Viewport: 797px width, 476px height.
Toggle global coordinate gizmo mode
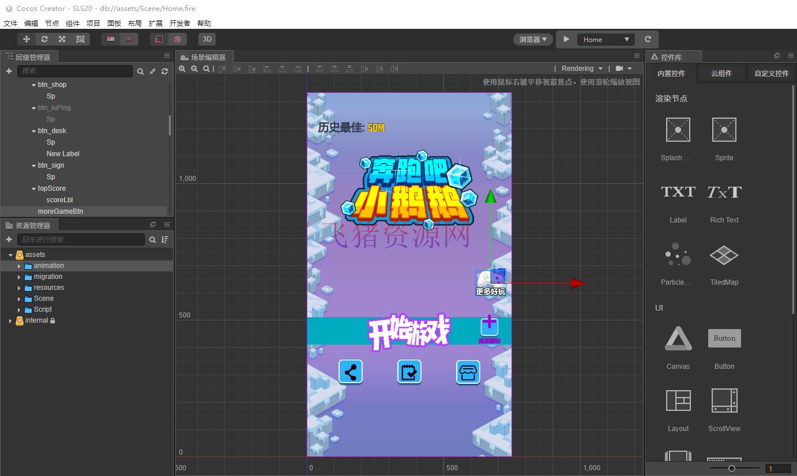(177, 39)
